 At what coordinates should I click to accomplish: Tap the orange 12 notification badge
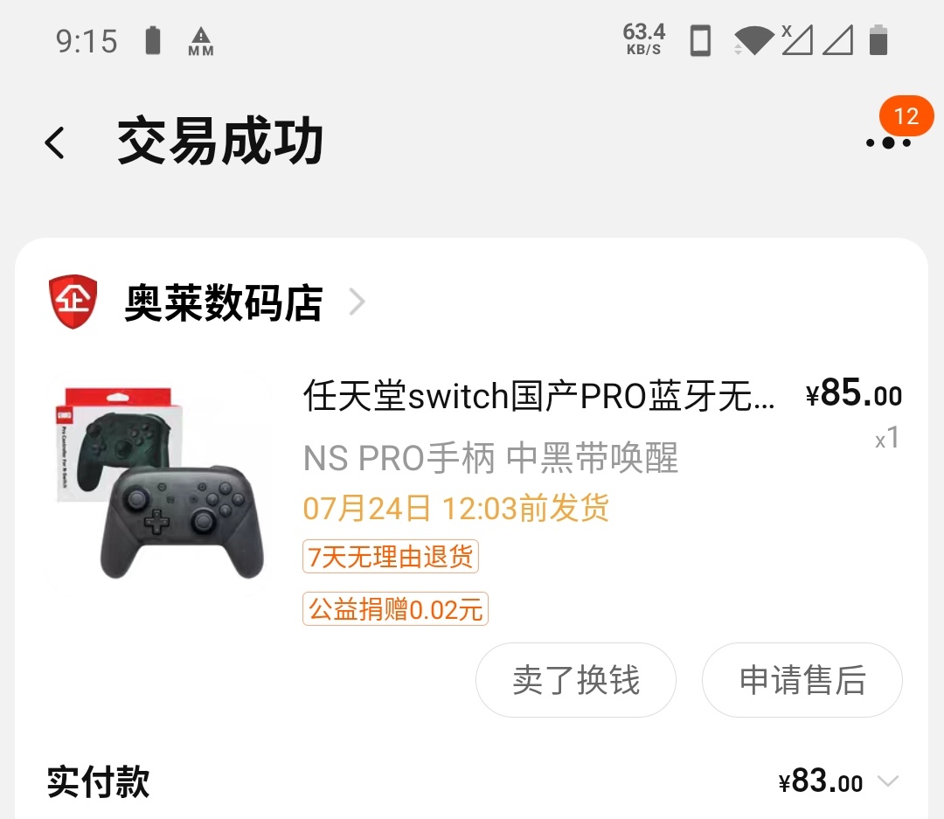906,116
